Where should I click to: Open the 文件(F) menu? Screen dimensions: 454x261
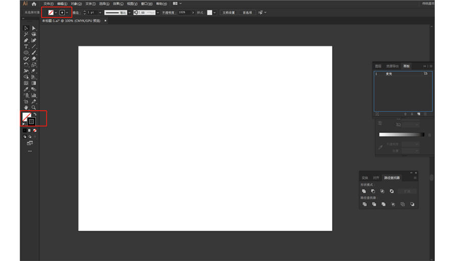[49, 4]
